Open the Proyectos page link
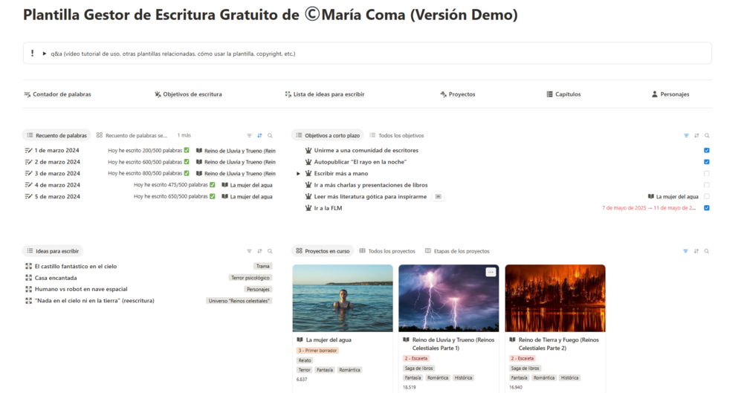The width and height of the screenshot is (747, 393). pyautogui.click(x=458, y=94)
